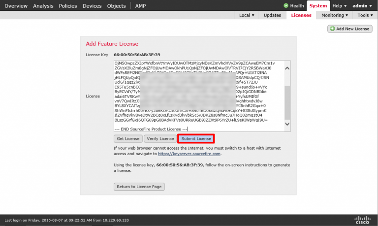Click the Last login status text
Image resolution: width=378 pixels, height=226 pixels.
coord(66,220)
